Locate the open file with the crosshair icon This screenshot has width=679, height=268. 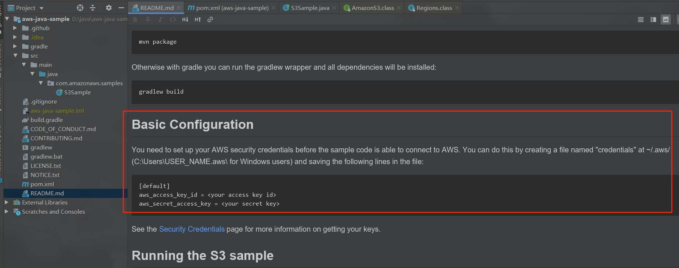click(x=80, y=7)
